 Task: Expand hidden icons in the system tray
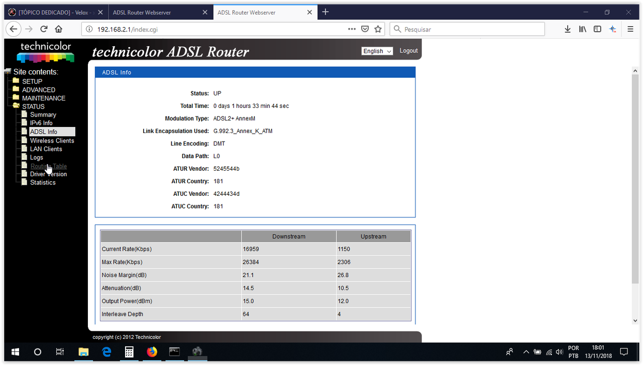[x=525, y=352]
